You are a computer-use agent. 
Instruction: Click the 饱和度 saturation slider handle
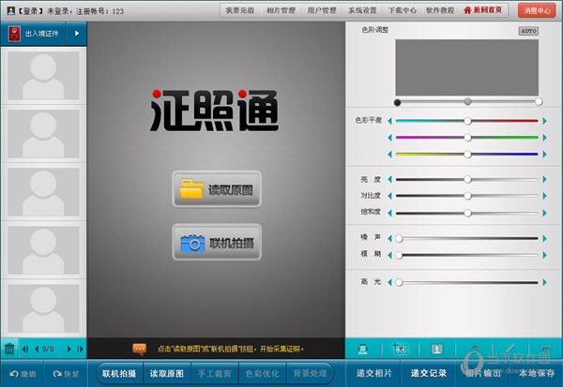[467, 213]
